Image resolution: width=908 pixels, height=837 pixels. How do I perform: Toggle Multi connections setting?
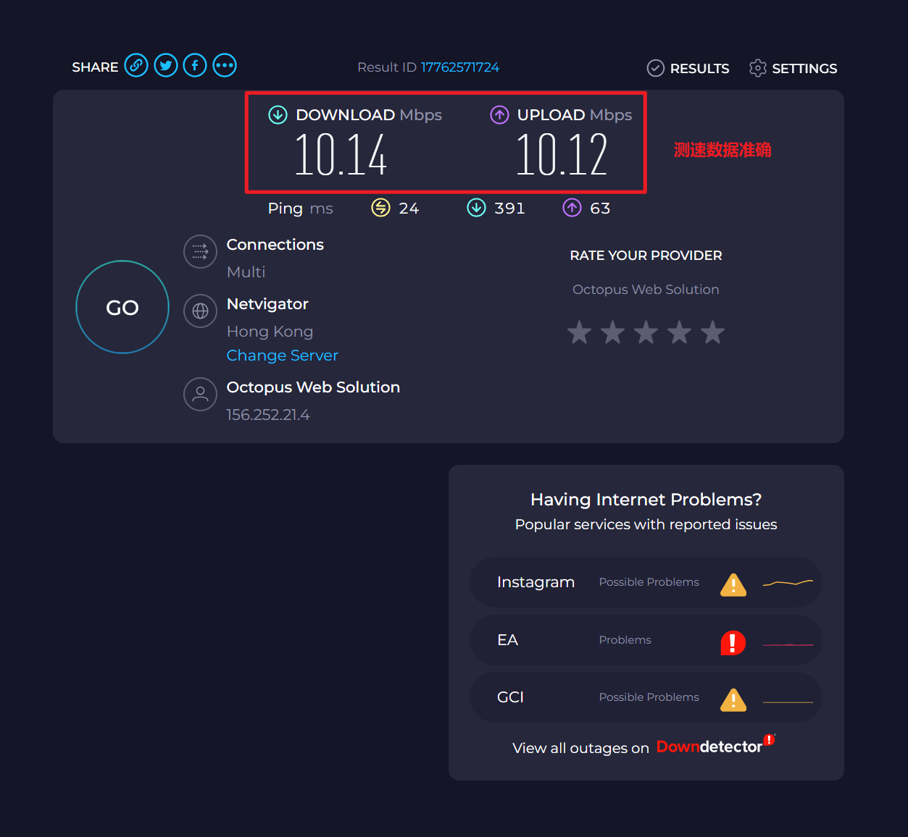[x=246, y=272]
